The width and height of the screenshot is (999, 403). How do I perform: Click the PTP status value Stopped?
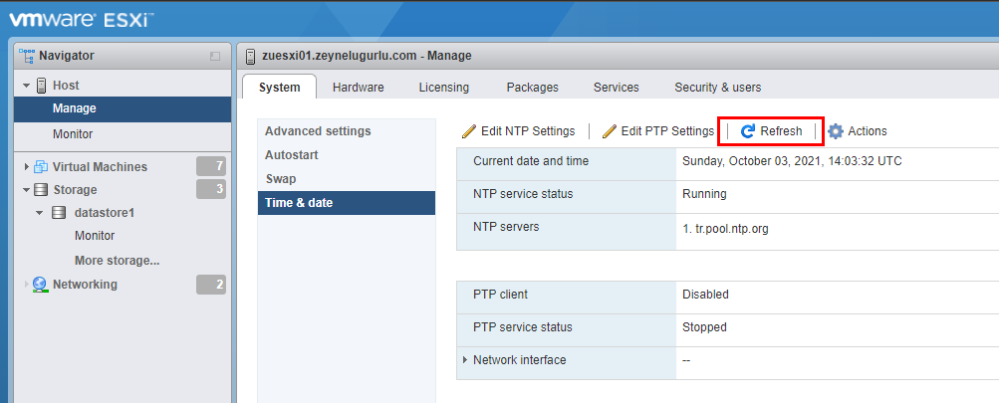704,327
